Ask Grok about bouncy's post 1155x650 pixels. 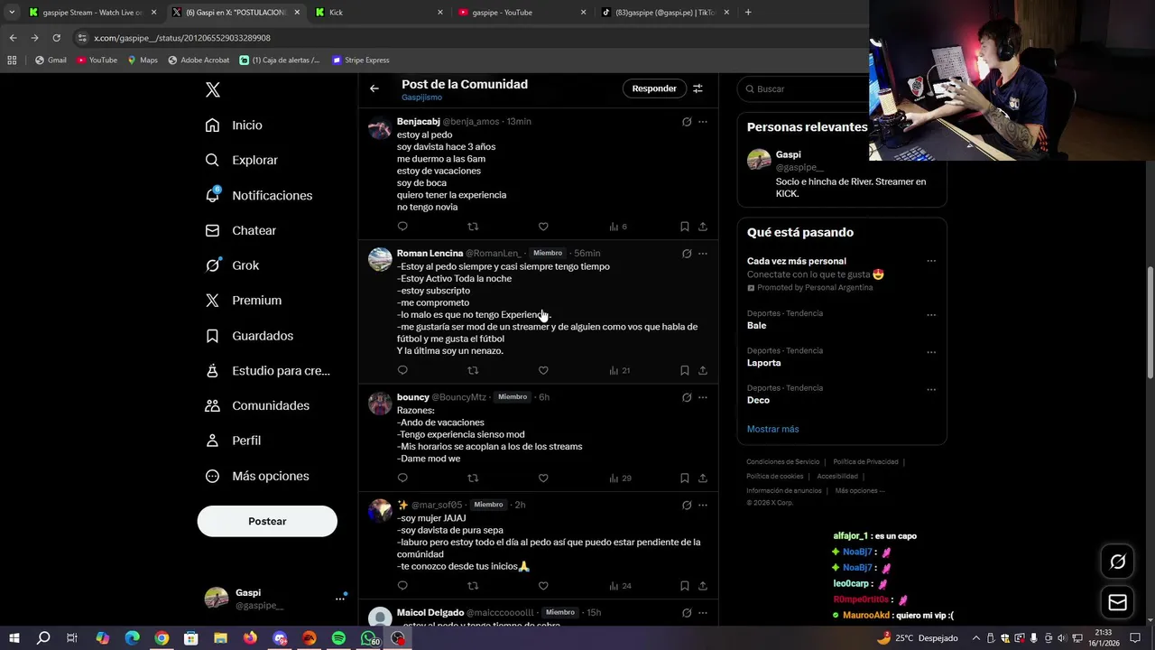(687, 397)
